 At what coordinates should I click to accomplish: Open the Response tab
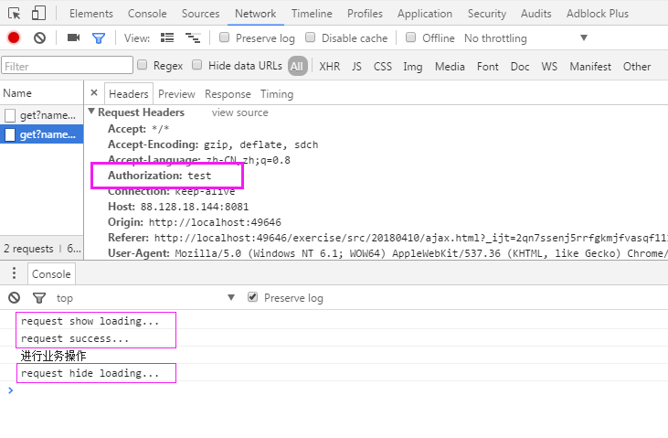[x=228, y=94]
